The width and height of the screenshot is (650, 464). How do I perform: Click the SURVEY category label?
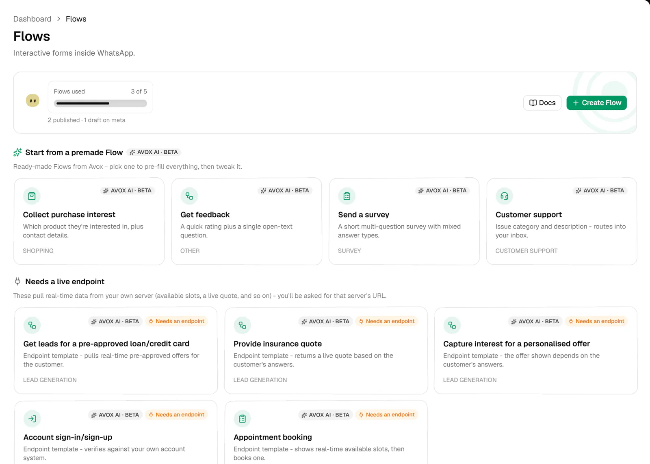[x=349, y=251]
